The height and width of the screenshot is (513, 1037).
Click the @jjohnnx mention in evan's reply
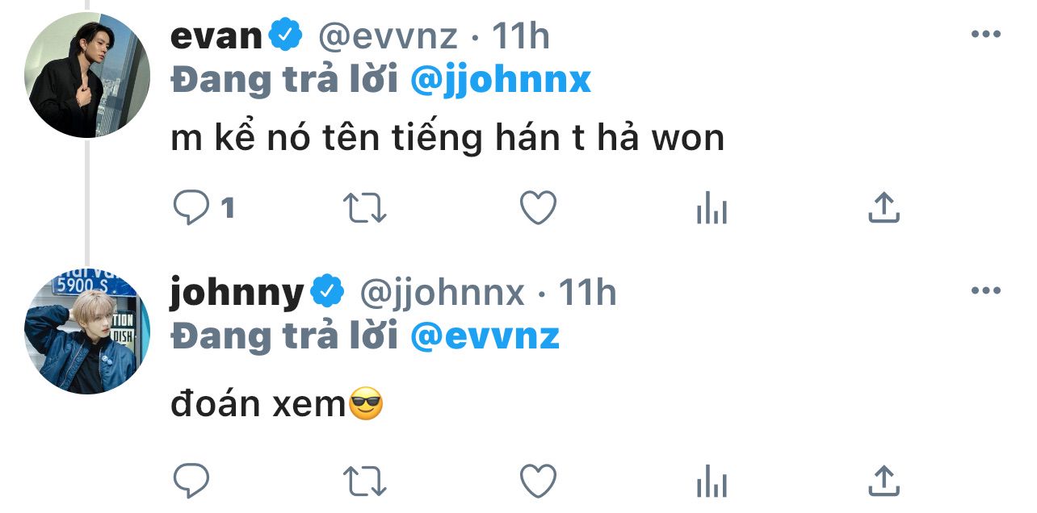click(501, 81)
